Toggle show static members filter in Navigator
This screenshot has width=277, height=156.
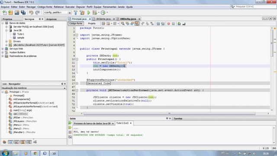[16, 142]
